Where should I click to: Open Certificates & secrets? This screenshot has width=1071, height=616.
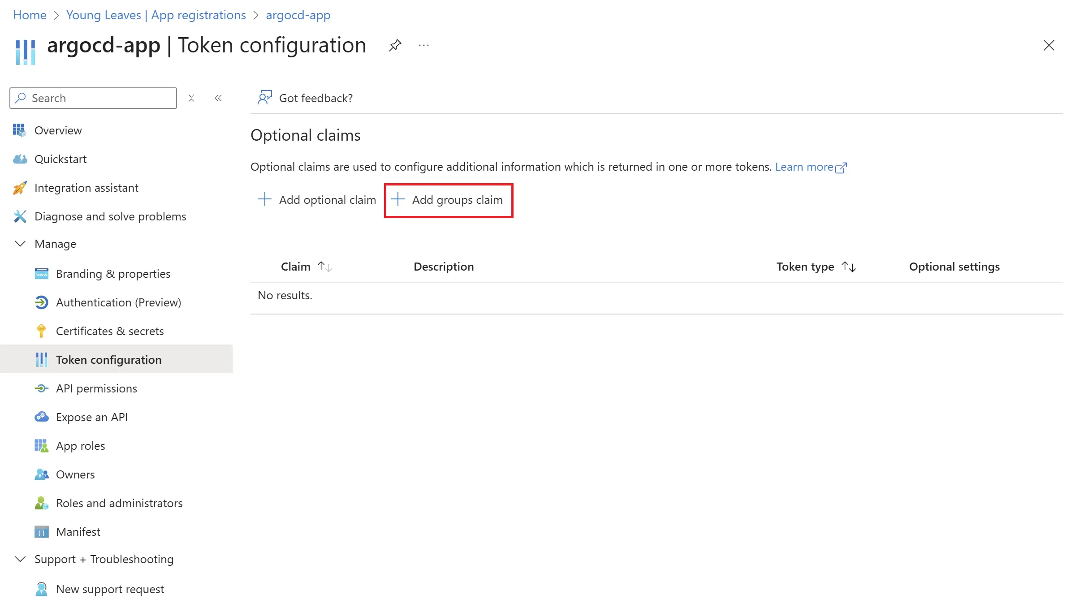pos(110,331)
